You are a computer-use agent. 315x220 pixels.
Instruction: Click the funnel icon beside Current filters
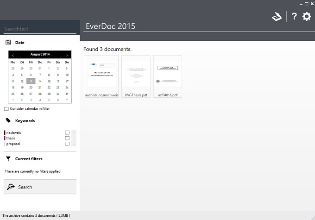[8, 159]
